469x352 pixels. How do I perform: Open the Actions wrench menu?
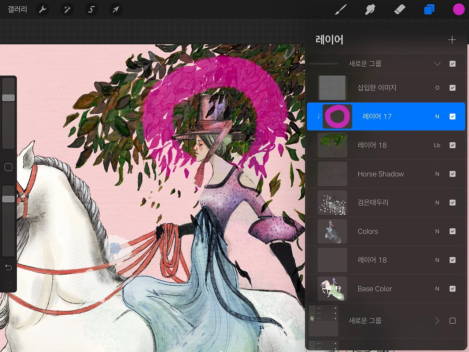point(43,10)
